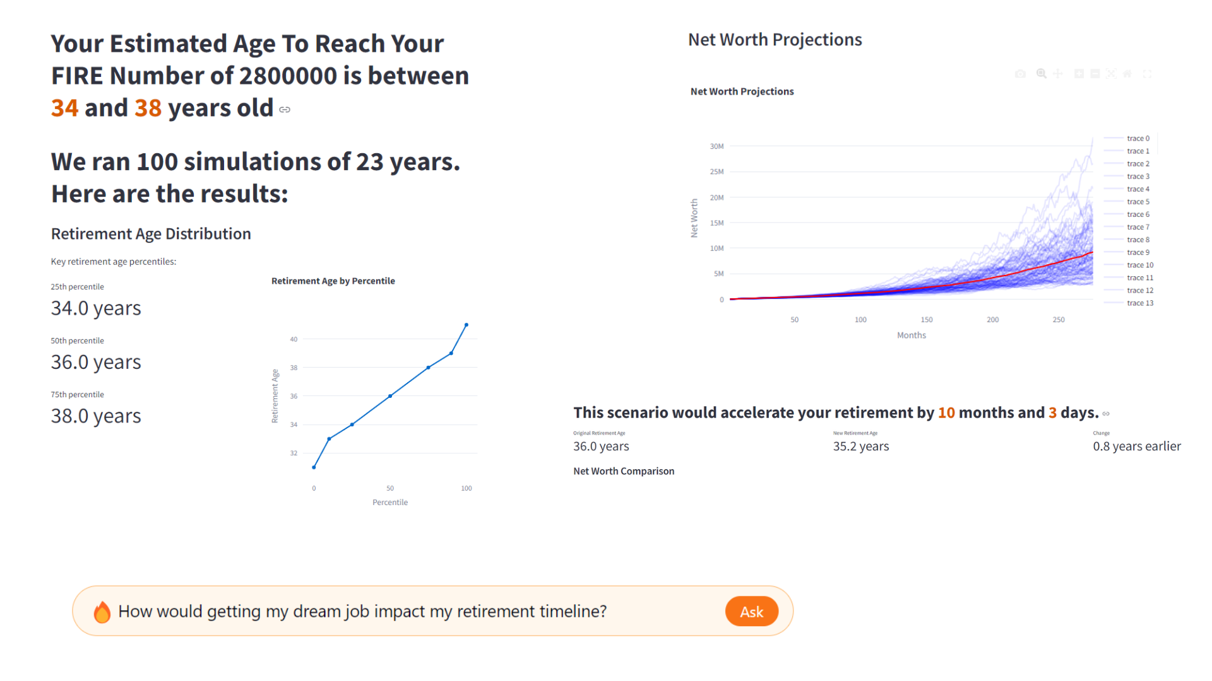Hide trace 5 in the legend
The height and width of the screenshot is (681, 1212).
1138,202
